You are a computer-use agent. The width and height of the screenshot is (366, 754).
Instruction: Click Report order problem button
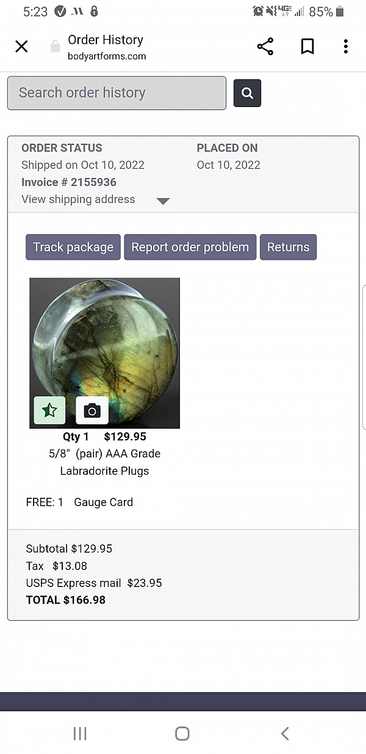[190, 247]
